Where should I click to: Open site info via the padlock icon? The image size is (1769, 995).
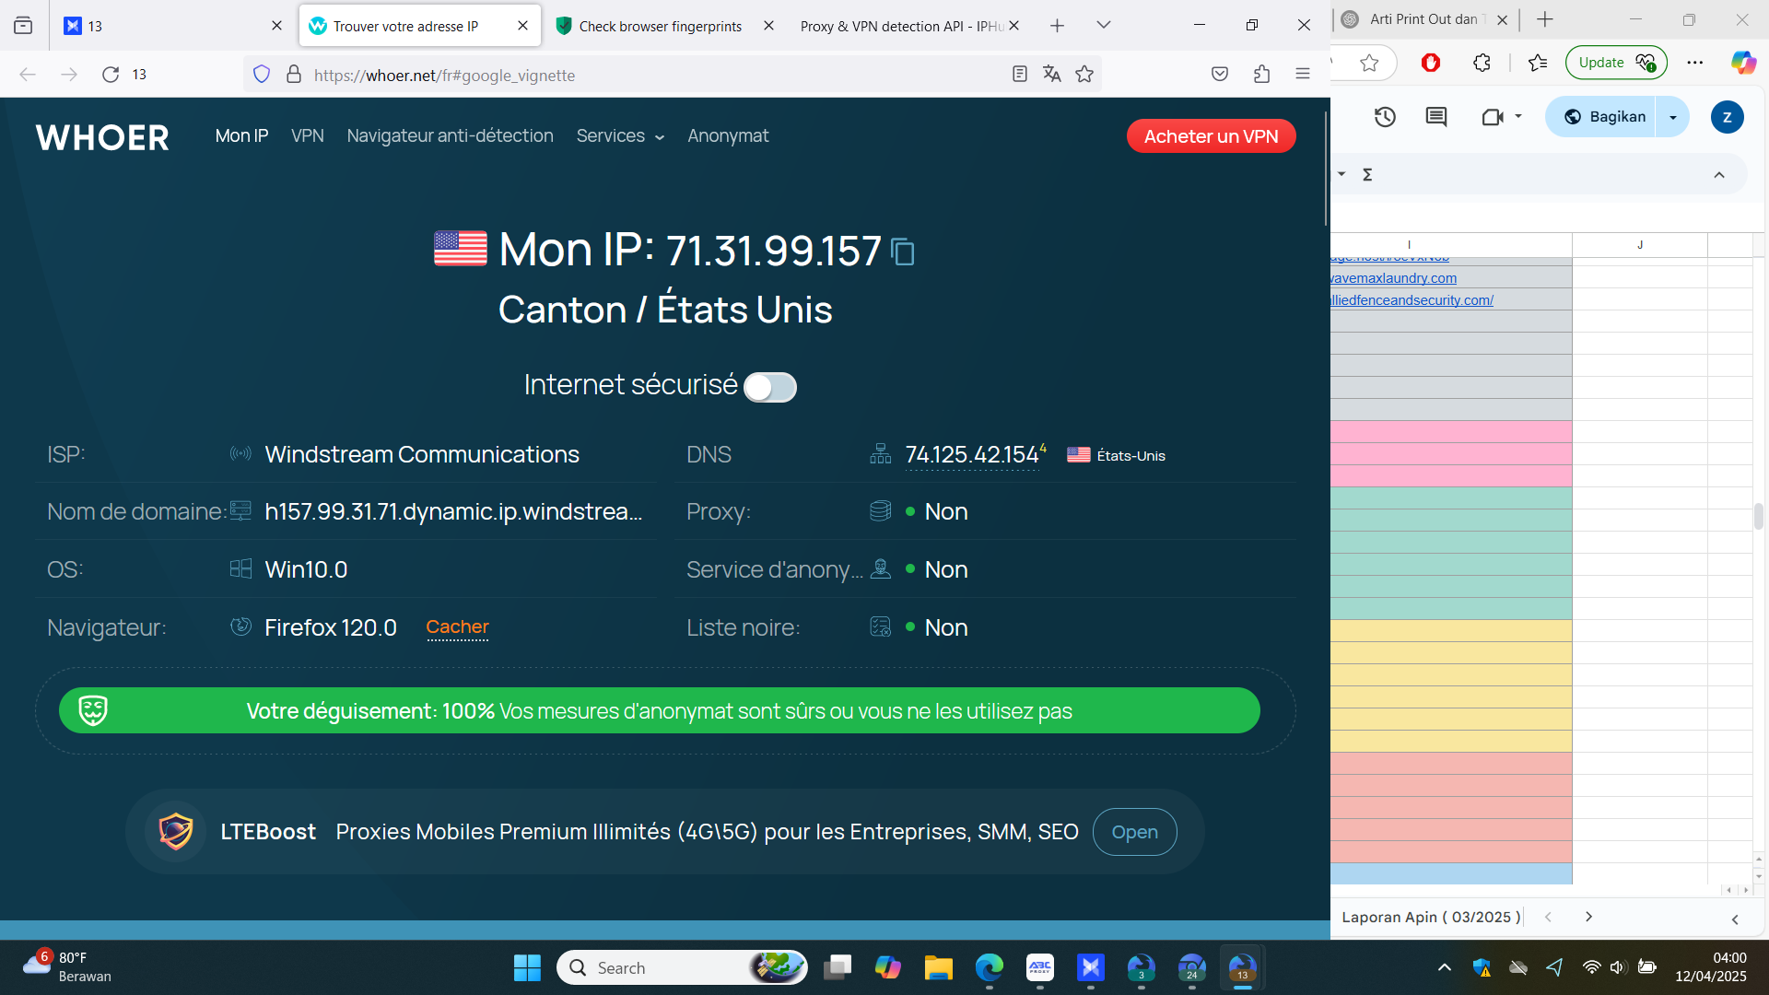[294, 75]
